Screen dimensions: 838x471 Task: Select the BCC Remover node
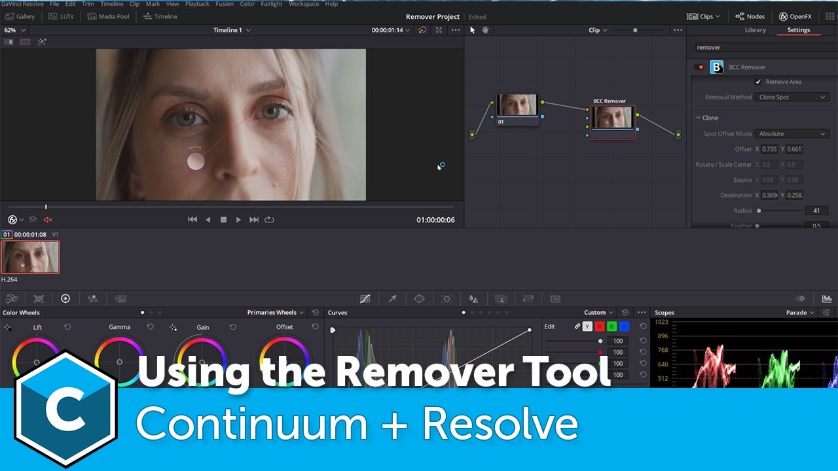pyautogui.click(x=612, y=122)
